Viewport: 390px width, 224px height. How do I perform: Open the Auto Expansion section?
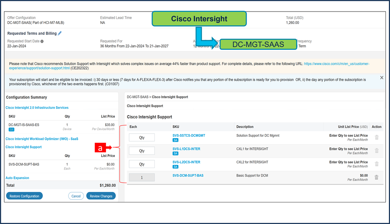[17, 178]
